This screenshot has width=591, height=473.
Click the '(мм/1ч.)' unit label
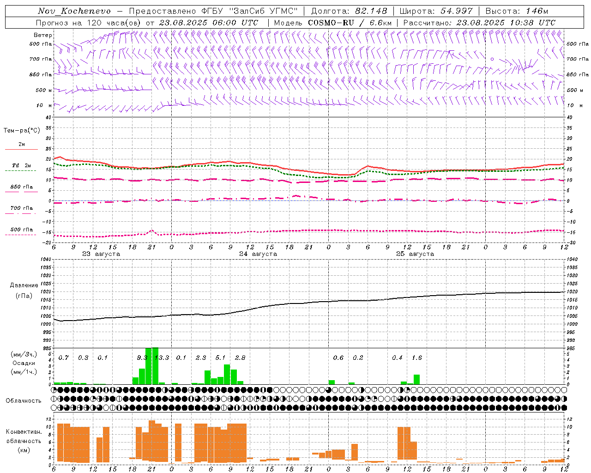(x=24, y=372)
